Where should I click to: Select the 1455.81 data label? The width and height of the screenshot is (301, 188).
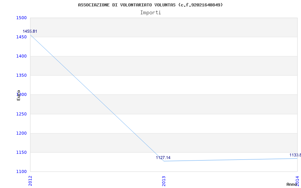tap(30, 31)
